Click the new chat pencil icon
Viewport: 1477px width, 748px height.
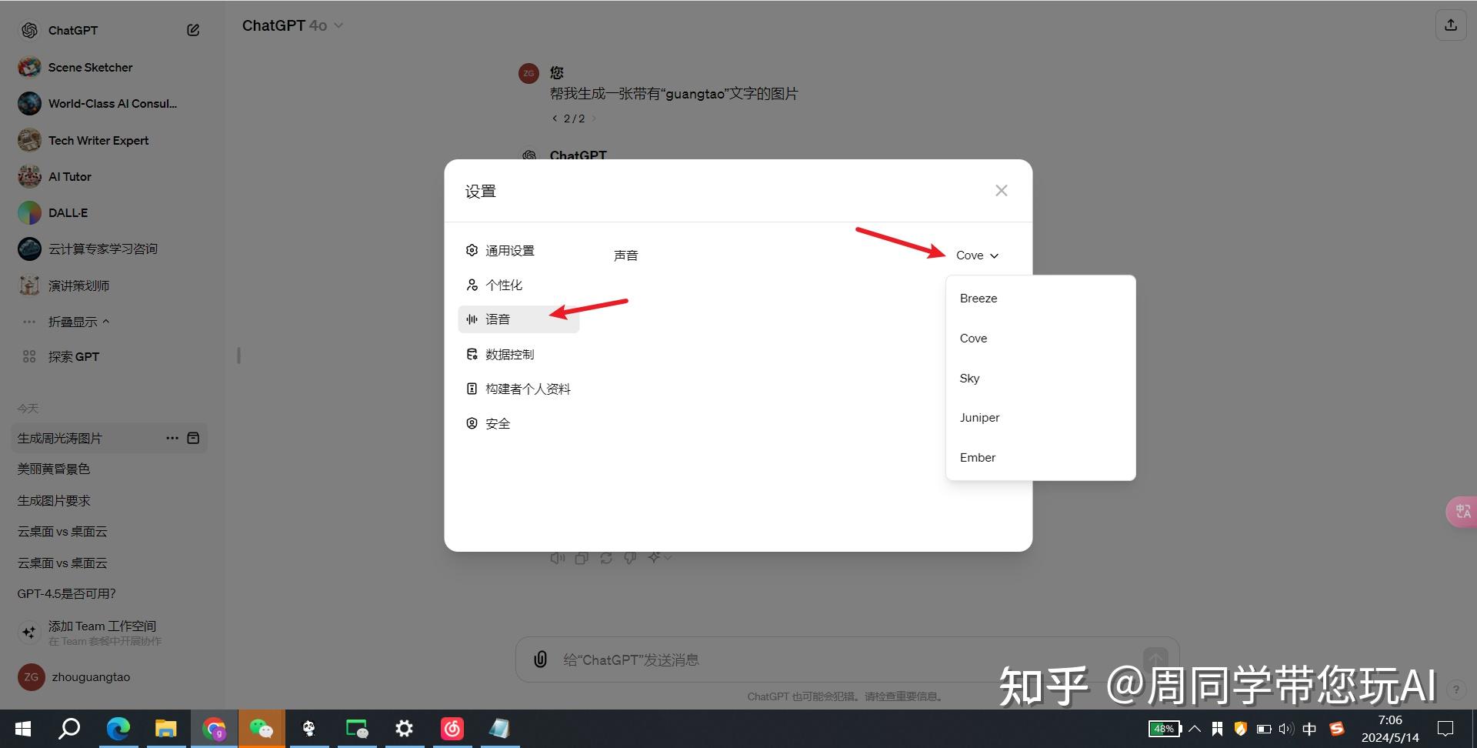click(x=193, y=29)
